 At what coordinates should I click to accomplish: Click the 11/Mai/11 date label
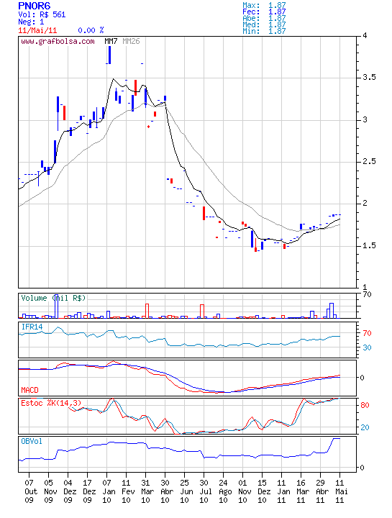pyautogui.click(x=37, y=30)
